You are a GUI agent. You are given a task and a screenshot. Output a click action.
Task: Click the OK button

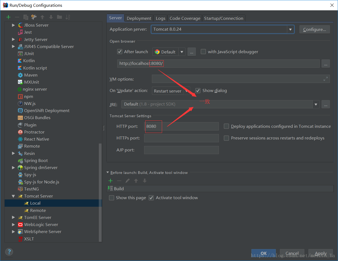click(264, 253)
